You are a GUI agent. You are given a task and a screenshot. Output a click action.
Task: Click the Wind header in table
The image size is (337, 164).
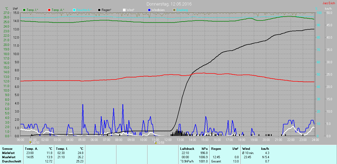point(246,149)
